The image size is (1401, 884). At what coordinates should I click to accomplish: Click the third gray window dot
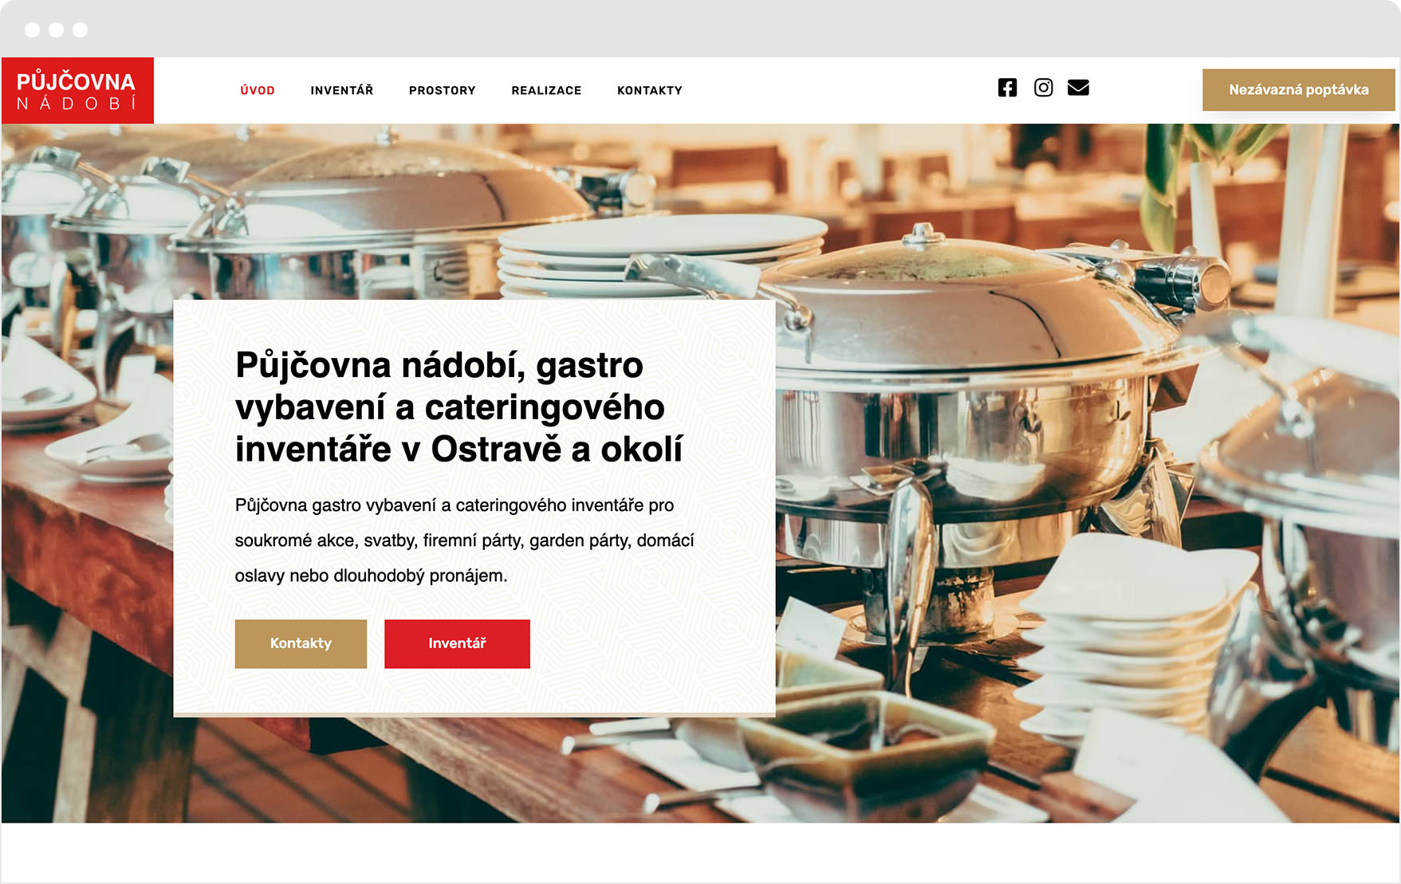click(x=80, y=29)
